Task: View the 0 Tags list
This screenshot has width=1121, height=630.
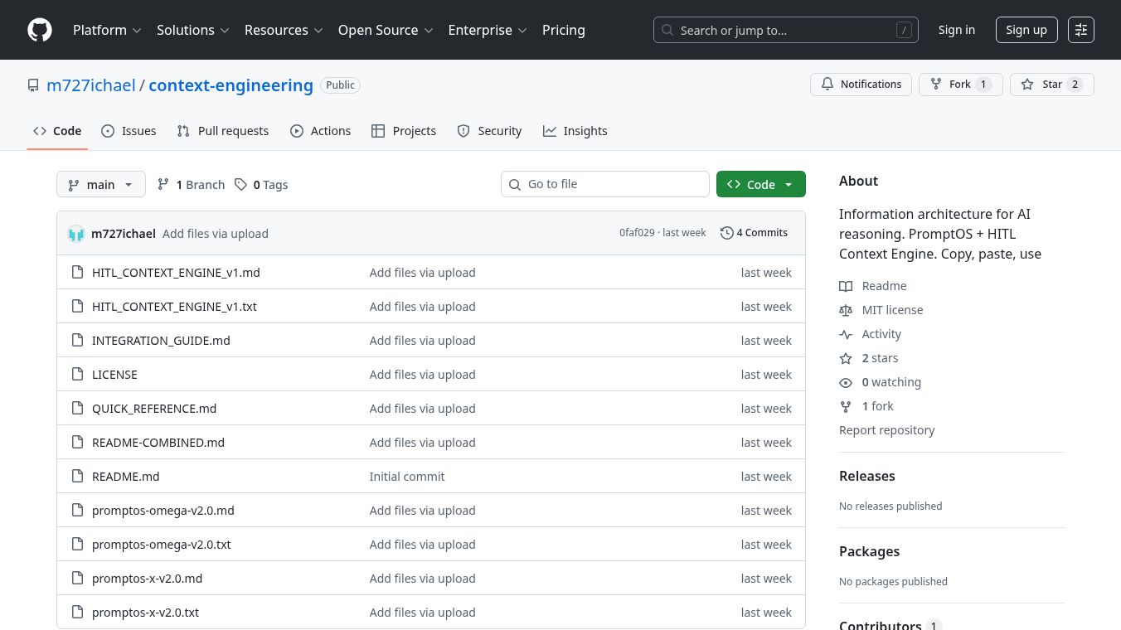Action: click(x=261, y=185)
